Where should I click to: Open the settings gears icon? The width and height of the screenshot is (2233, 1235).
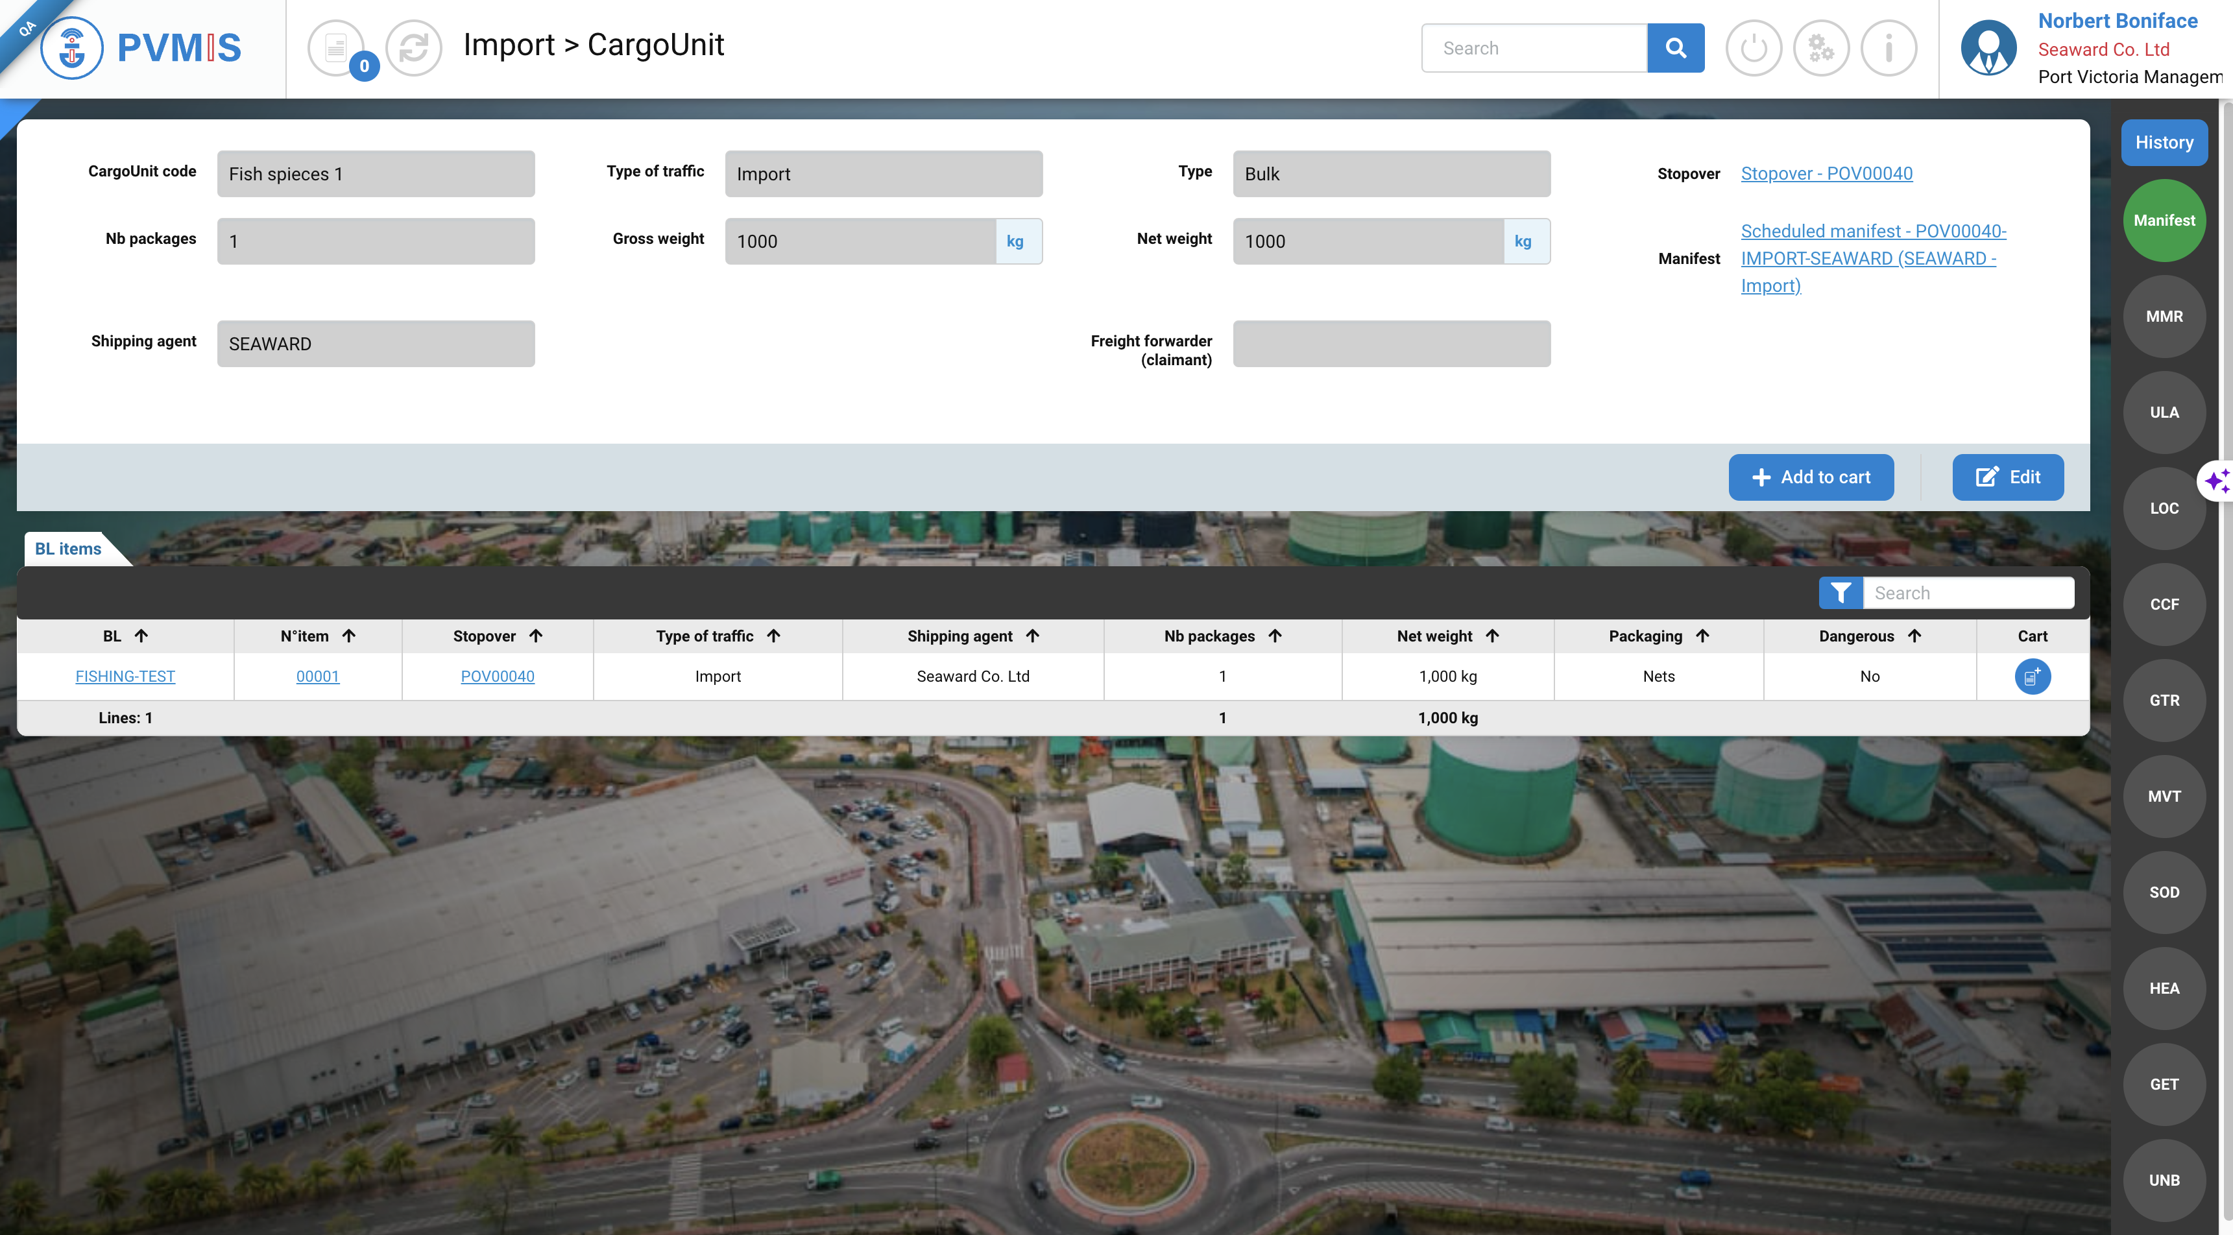[x=1820, y=47]
